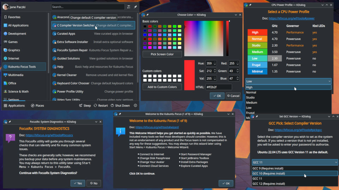Open Power Profile Utility
Image resolution: width=339 pixels, height=190 pixels.
tap(70, 91)
